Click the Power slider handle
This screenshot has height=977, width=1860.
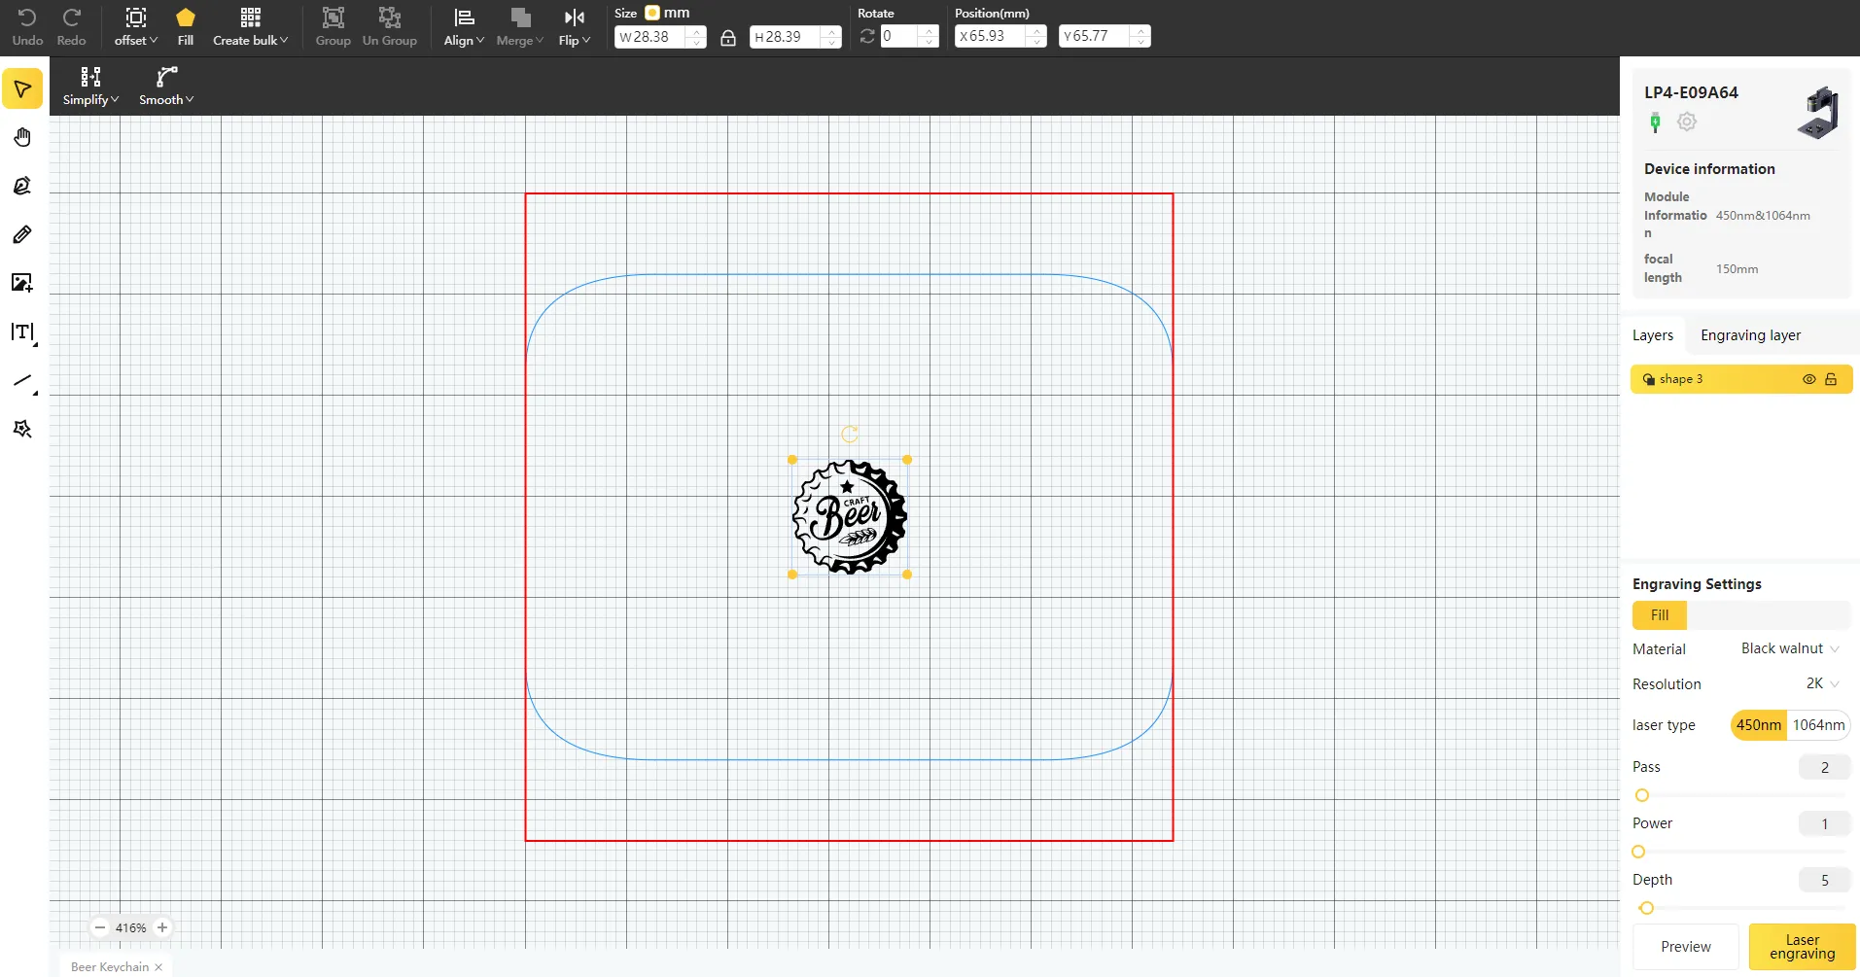pos(1638,852)
